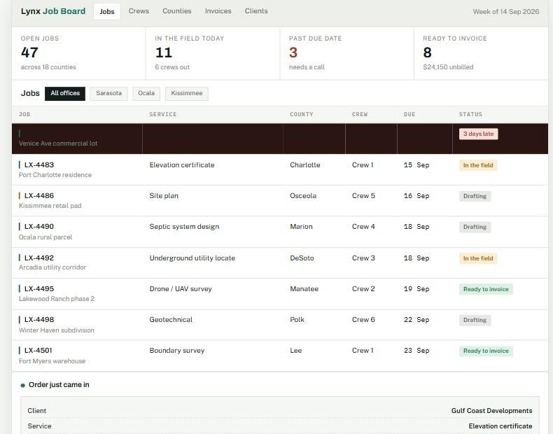The height and width of the screenshot is (434, 553).
Task: Click Crew 4 in Marion row
Action: (x=363, y=227)
